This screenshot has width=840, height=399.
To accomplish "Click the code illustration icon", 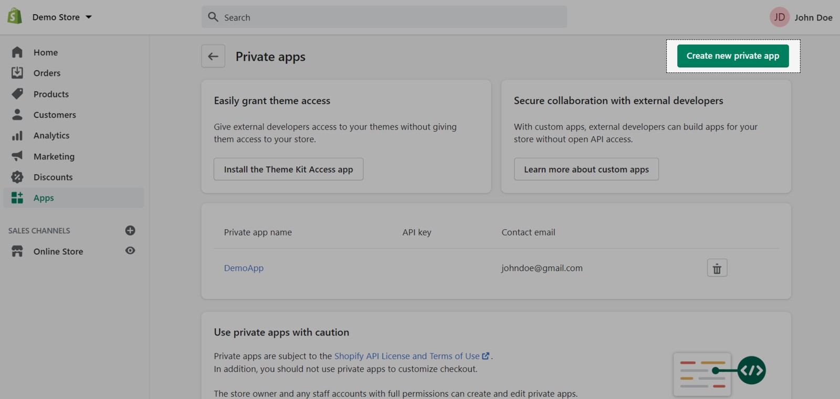I will tap(751, 370).
